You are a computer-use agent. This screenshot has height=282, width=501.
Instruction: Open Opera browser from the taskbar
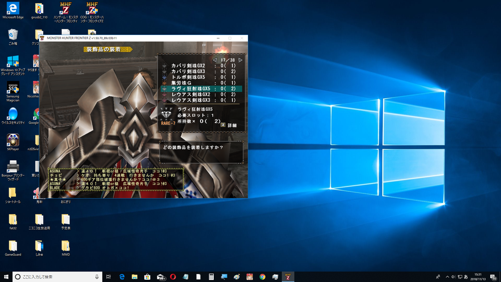(173, 277)
